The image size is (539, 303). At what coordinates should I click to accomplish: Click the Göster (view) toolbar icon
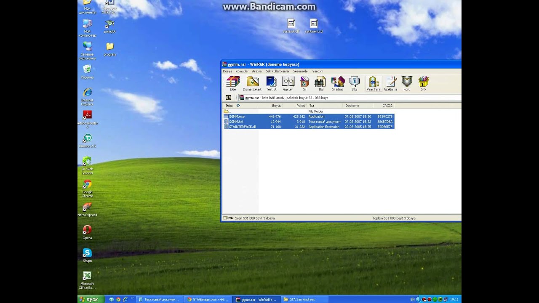pyautogui.click(x=288, y=83)
